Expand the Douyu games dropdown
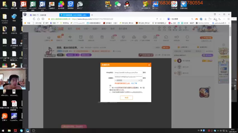The width and height of the screenshot is (238, 133). pos(104,29)
